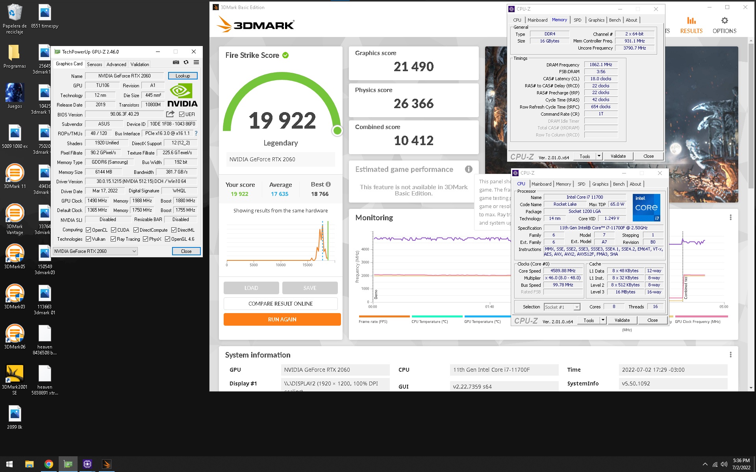Launch the 3DMark Vantage desktop shortcut
Image resolution: width=756 pixels, height=472 pixels.
point(15,219)
